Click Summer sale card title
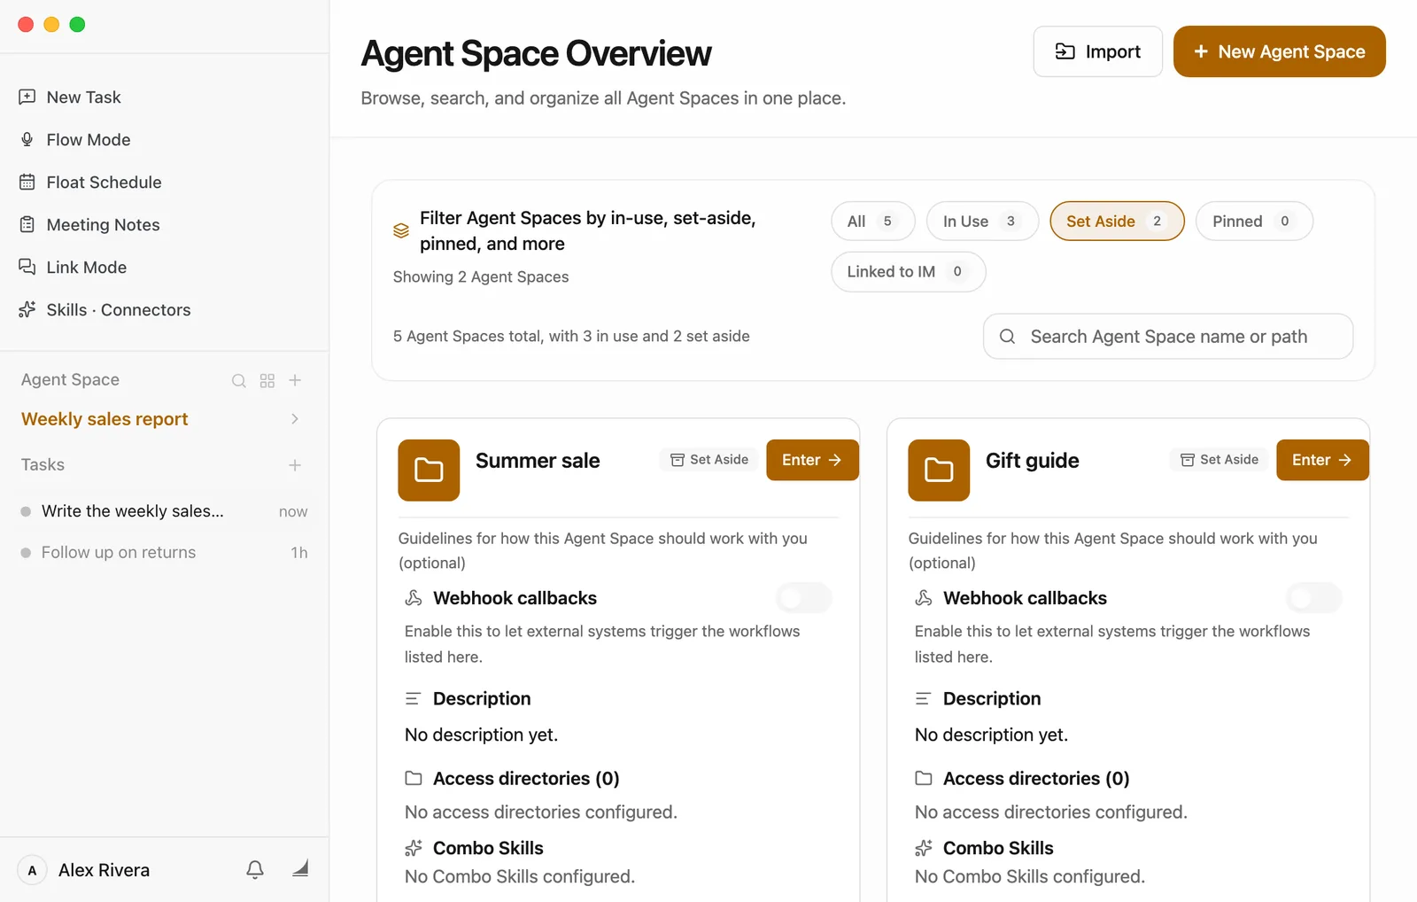The width and height of the screenshot is (1417, 902). 538,461
